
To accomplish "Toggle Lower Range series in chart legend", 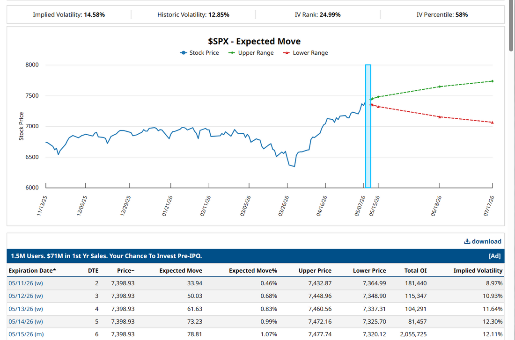I will 305,53.
